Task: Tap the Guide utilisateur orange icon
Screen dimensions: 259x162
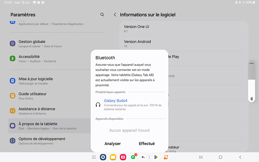Action: [x=13, y=96]
